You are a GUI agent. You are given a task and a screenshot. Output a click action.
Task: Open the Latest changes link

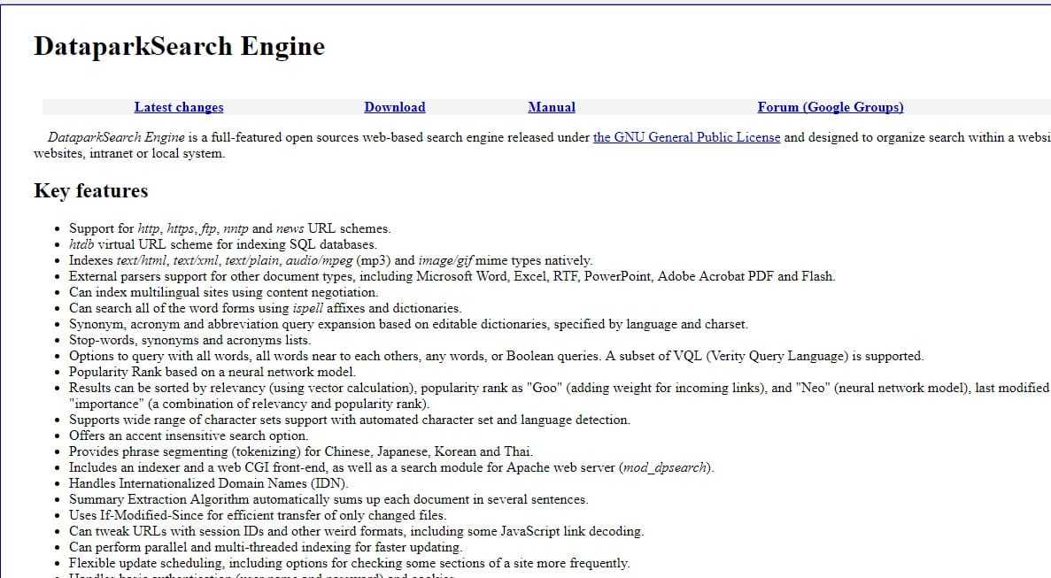(178, 107)
